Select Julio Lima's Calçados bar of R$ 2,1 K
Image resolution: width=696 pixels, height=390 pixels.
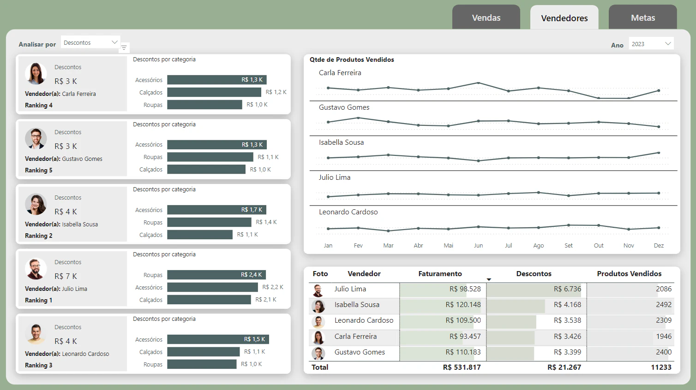pos(209,300)
